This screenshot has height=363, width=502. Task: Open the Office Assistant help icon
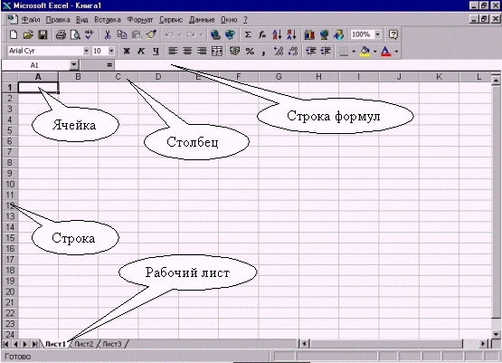[393, 34]
